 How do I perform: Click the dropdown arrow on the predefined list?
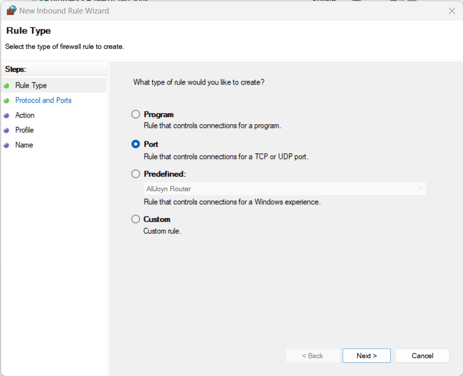pos(420,189)
